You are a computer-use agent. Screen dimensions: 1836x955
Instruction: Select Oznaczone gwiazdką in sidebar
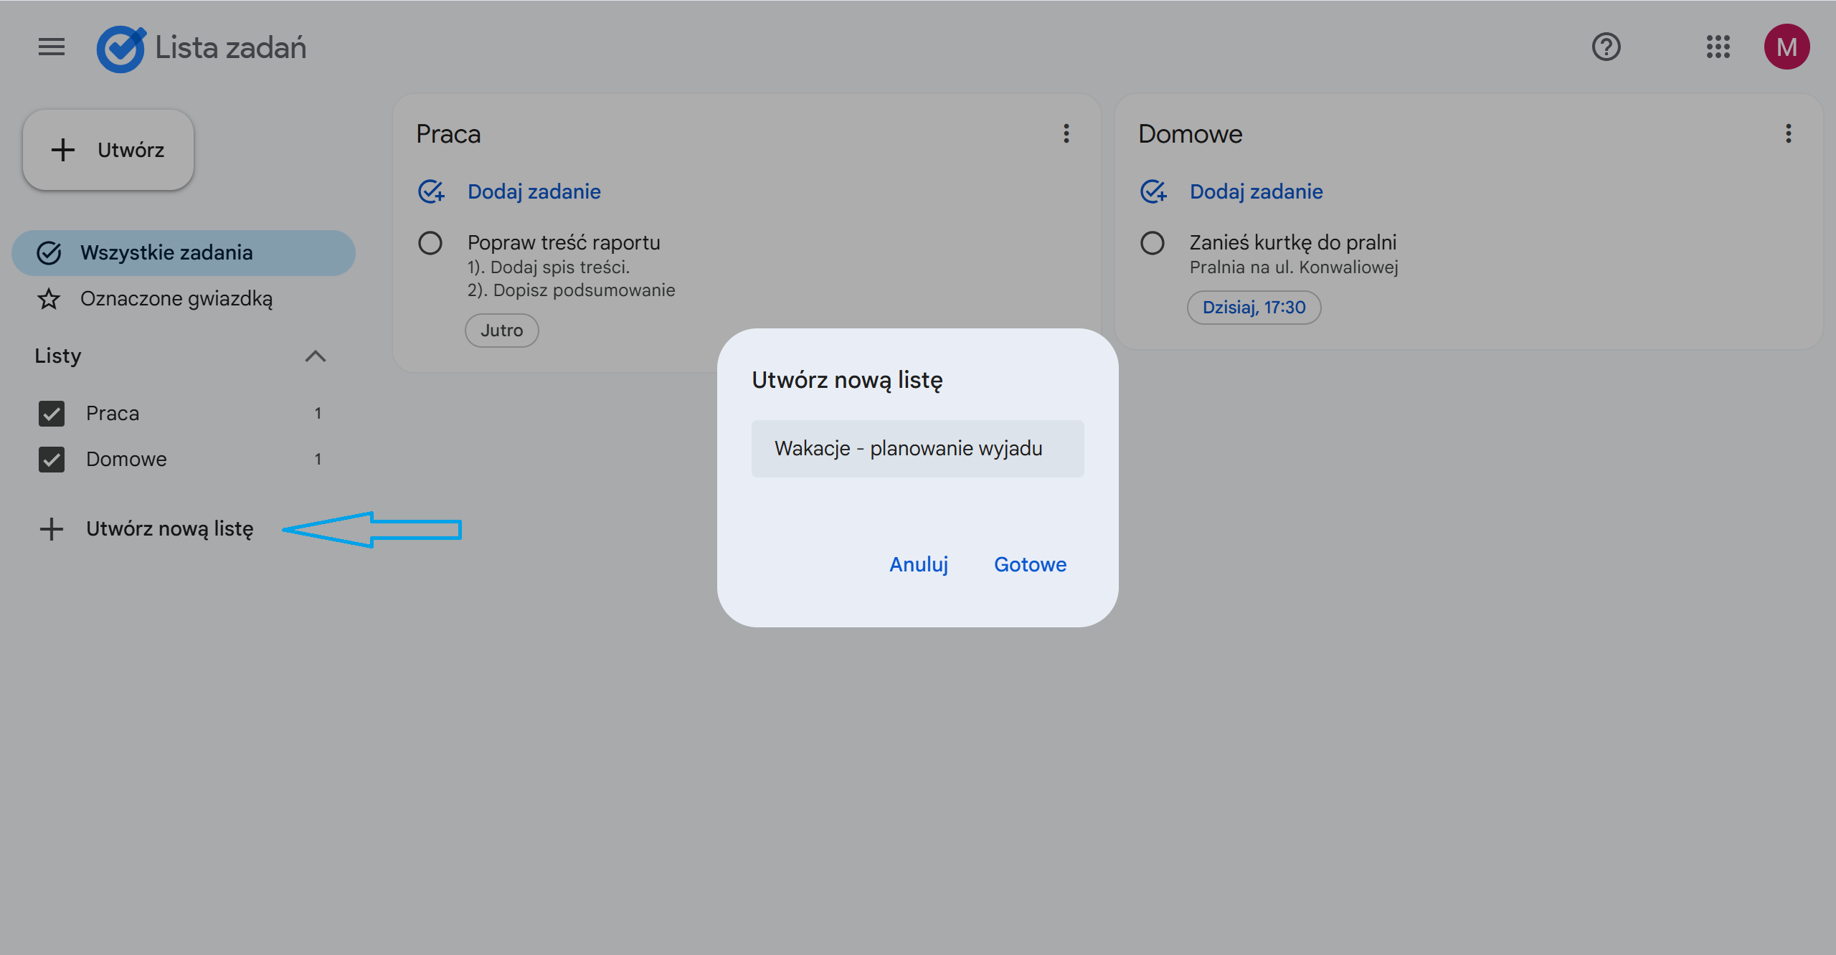[176, 299]
